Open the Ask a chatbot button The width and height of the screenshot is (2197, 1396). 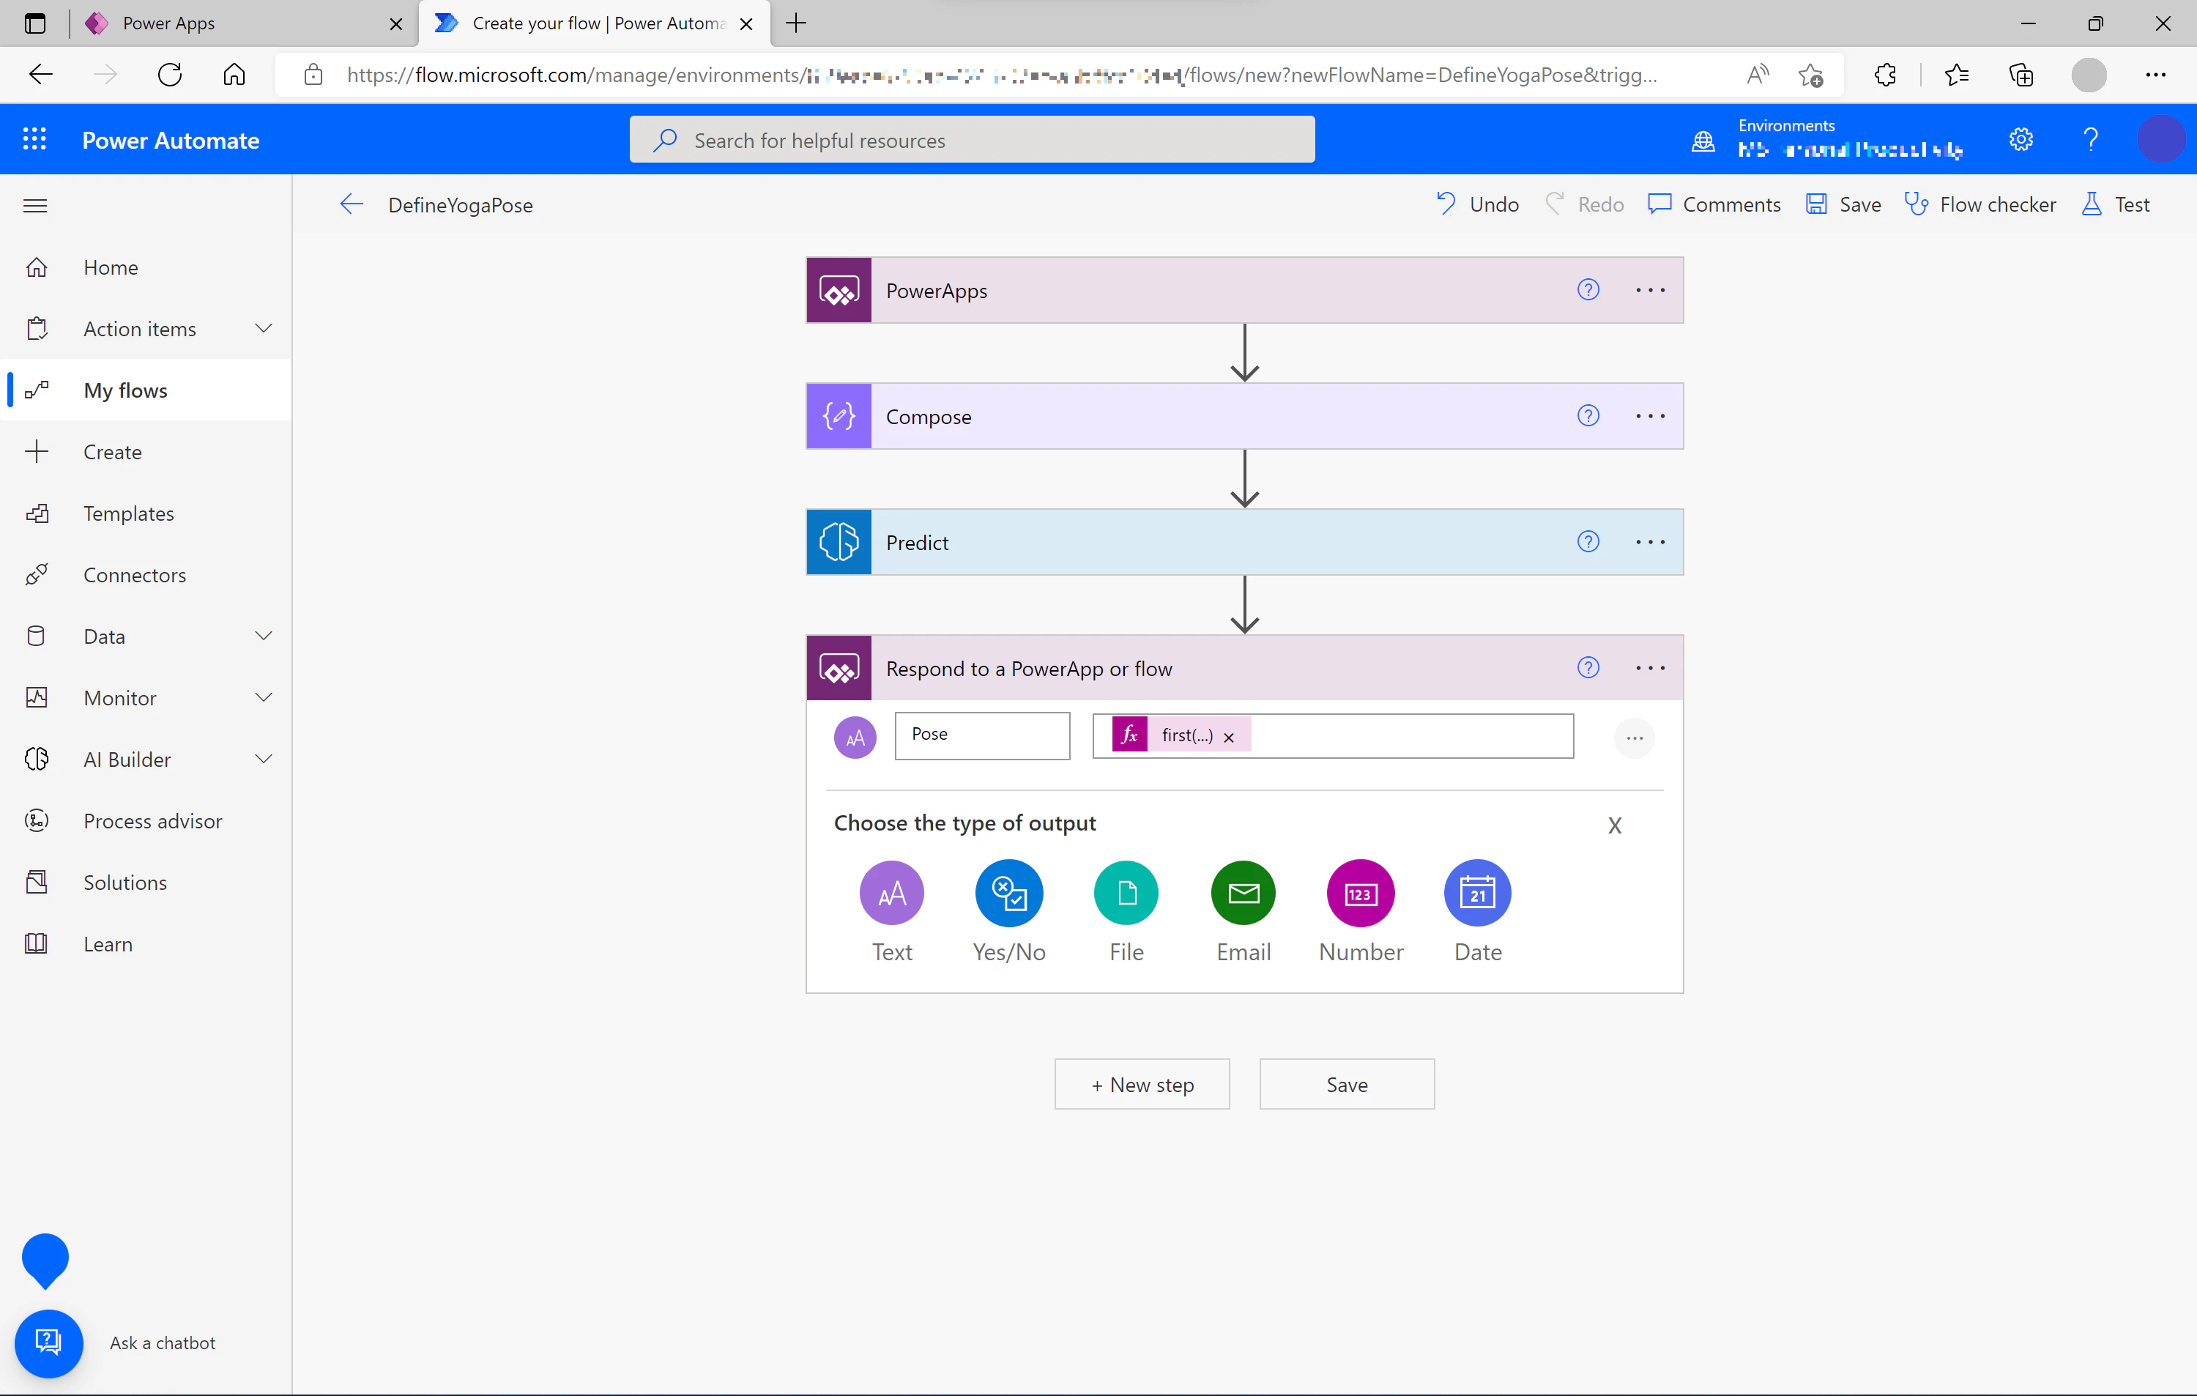point(48,1343)
